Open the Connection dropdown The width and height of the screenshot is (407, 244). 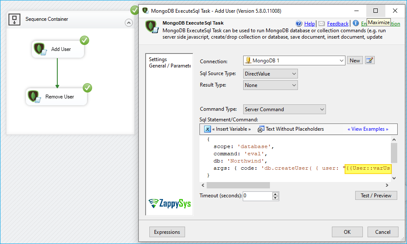coord(342,61)
